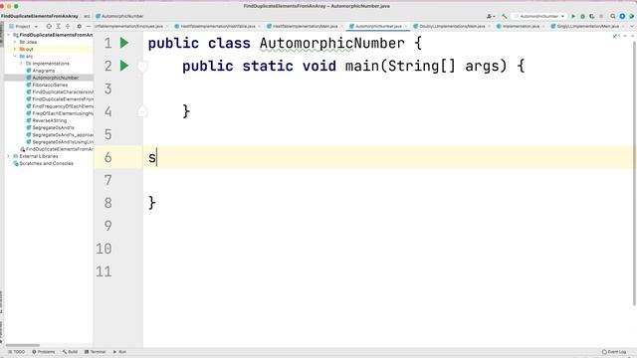The width and height of the screenshot is (637, 358).
Task: Open the FindDuplicateCharactersIn class in project tree
Action: coord(60,92)
